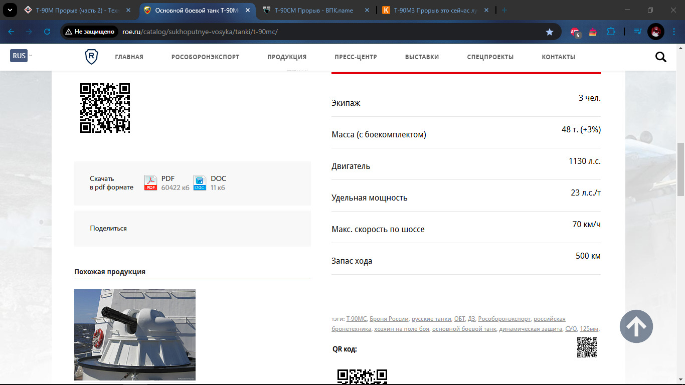This screenshot has height=385, width=685.
Task: Switch to the 'Т-90М3 Прорыв' tab
Action: [435, 10]
